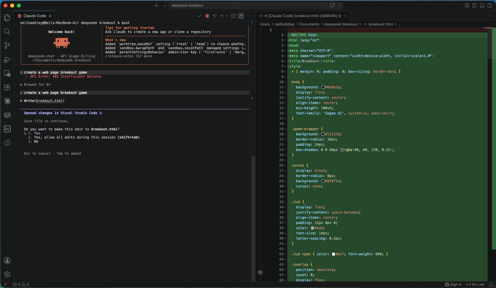Close the breakout.html diff tab
496x288 pixels.
click(345, 16)
